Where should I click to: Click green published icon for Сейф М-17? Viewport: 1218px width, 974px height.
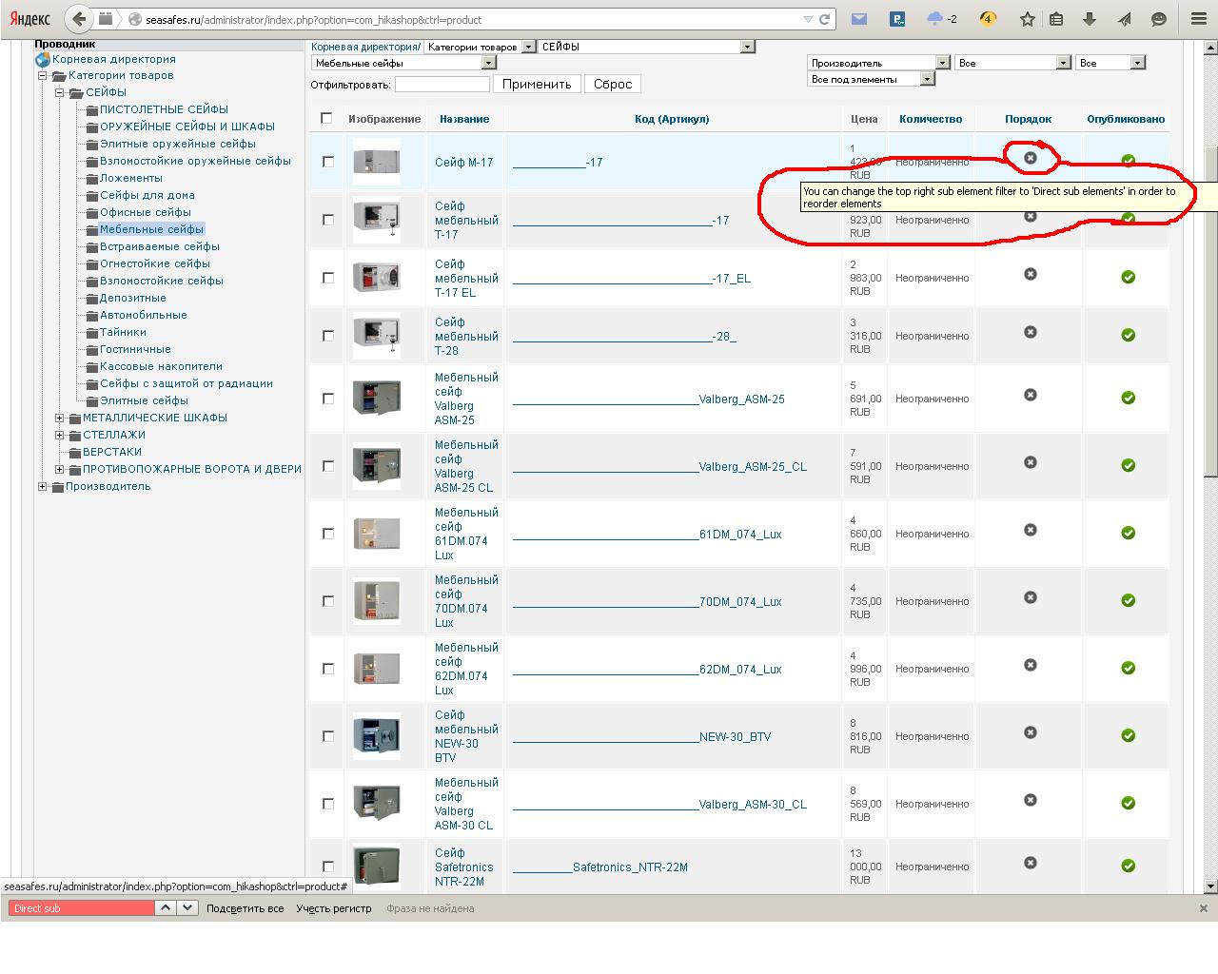[1128, 161]
